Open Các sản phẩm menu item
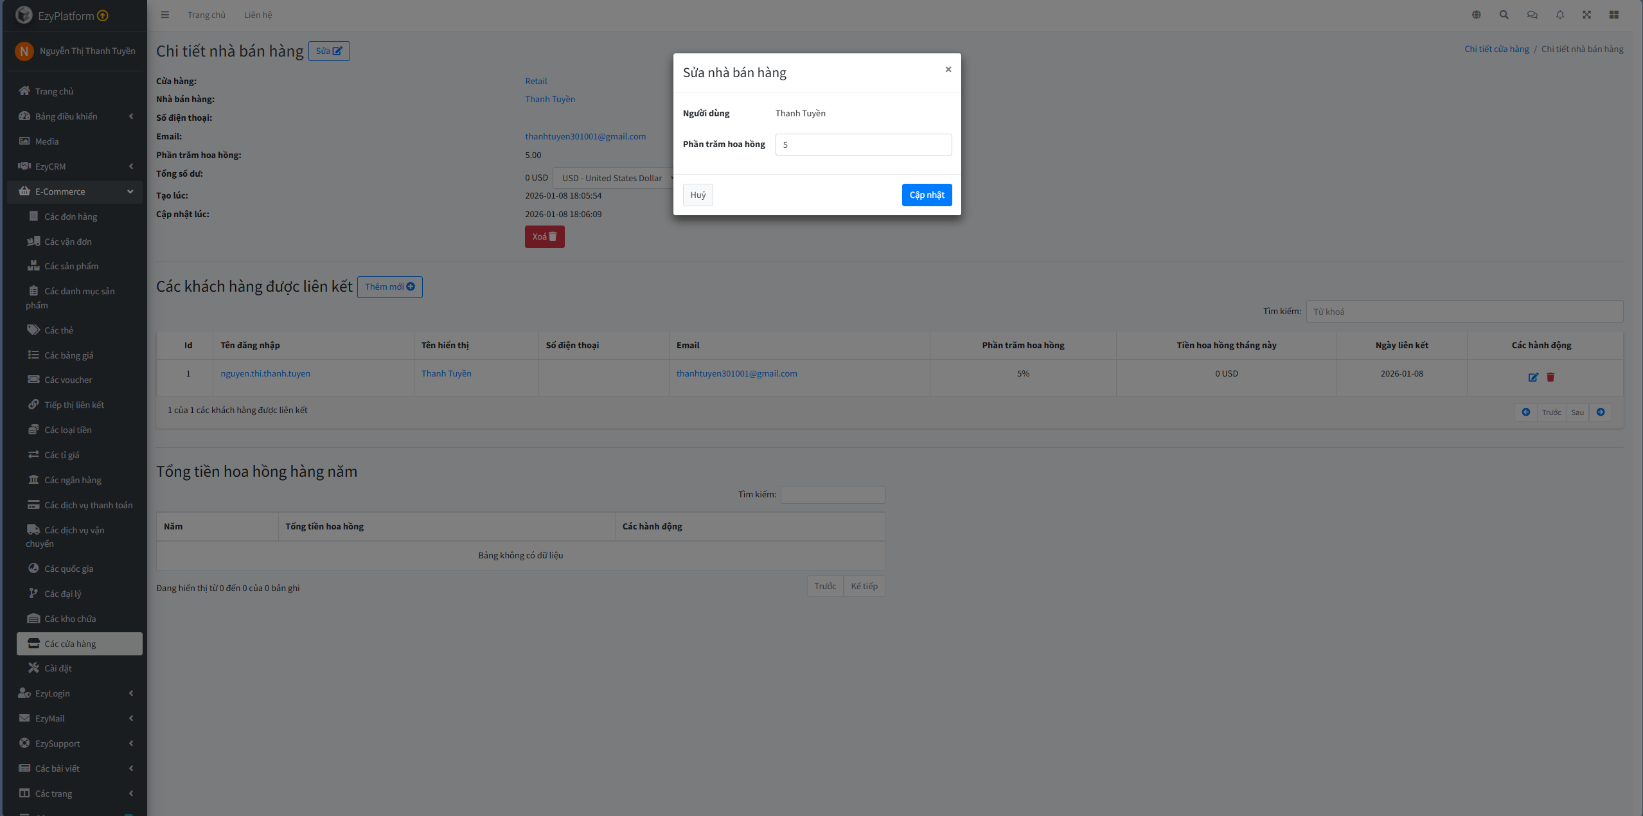This screenshot has height=816, width=1643. click(71, 266)
